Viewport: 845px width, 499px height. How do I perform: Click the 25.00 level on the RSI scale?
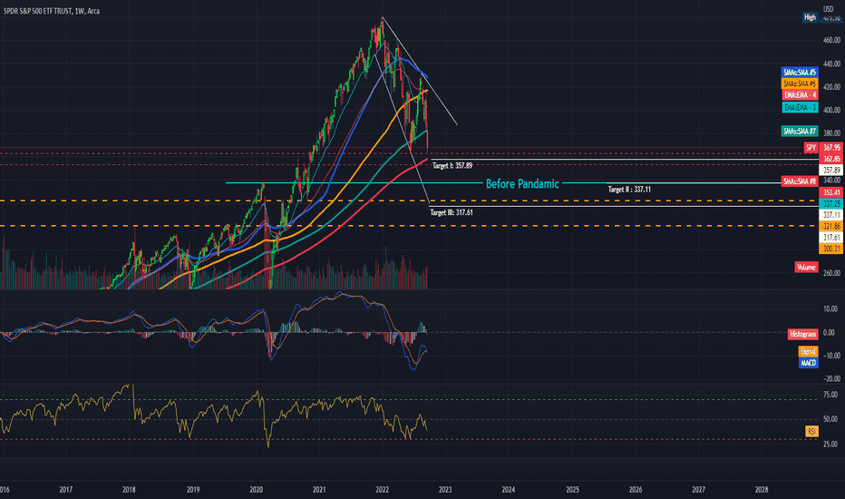coord(830,444)
